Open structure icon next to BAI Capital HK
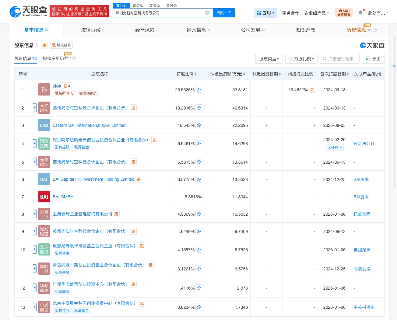 [x=139, y=179]
